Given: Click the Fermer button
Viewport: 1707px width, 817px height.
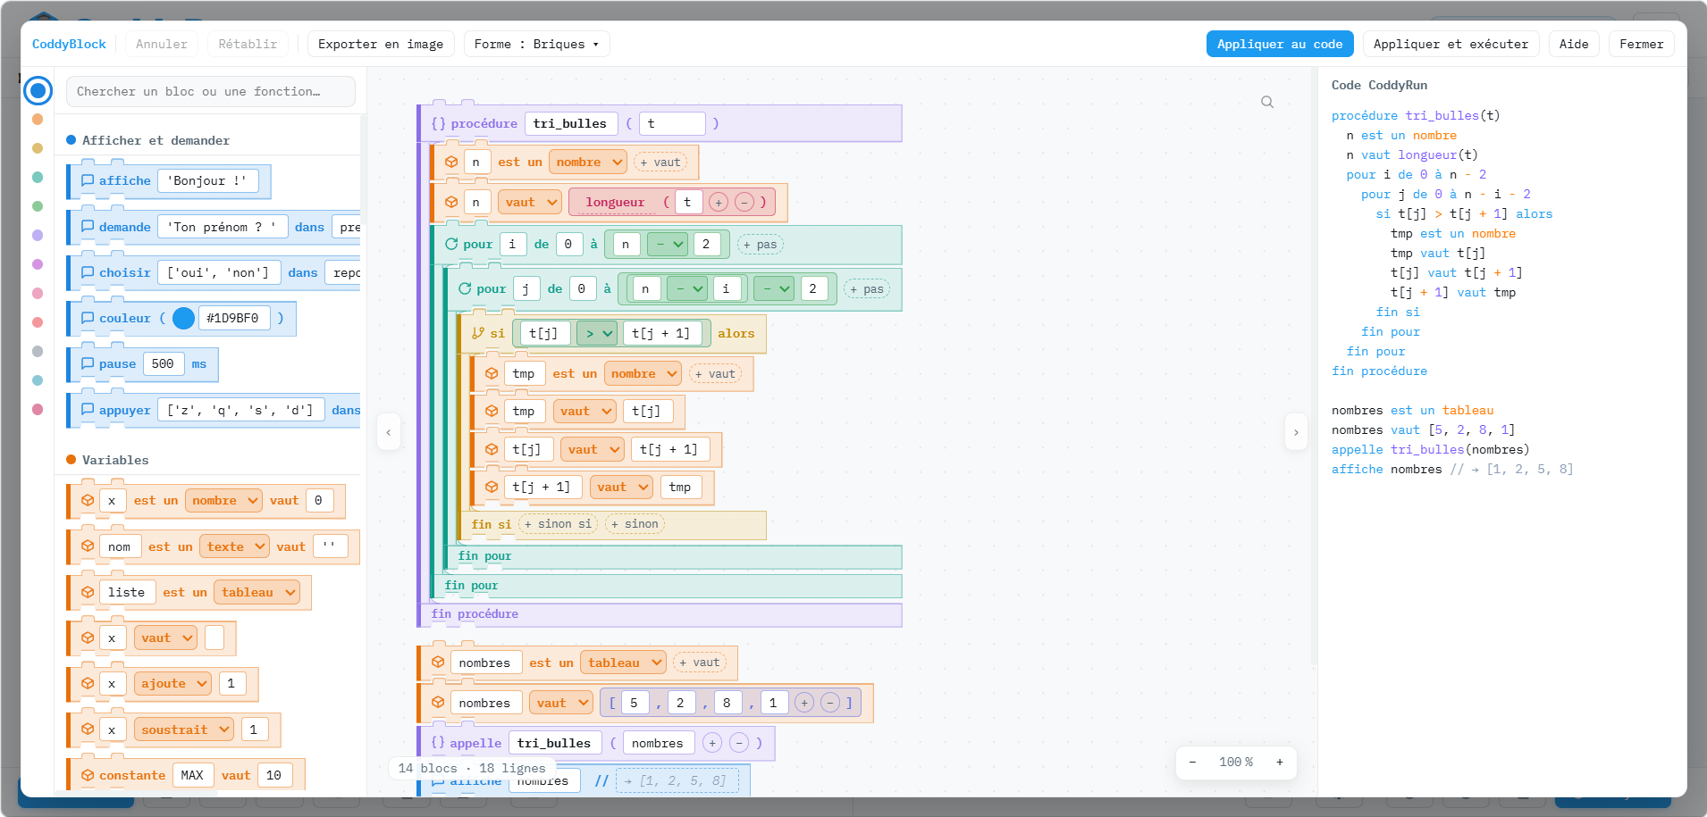Looking at the screenshot, I should [1642, 44].
